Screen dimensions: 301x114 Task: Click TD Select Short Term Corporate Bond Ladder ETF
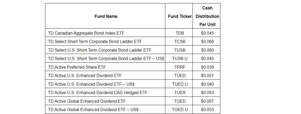(95, 41)
